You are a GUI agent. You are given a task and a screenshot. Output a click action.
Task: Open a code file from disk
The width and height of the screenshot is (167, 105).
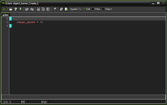[11, 9]
